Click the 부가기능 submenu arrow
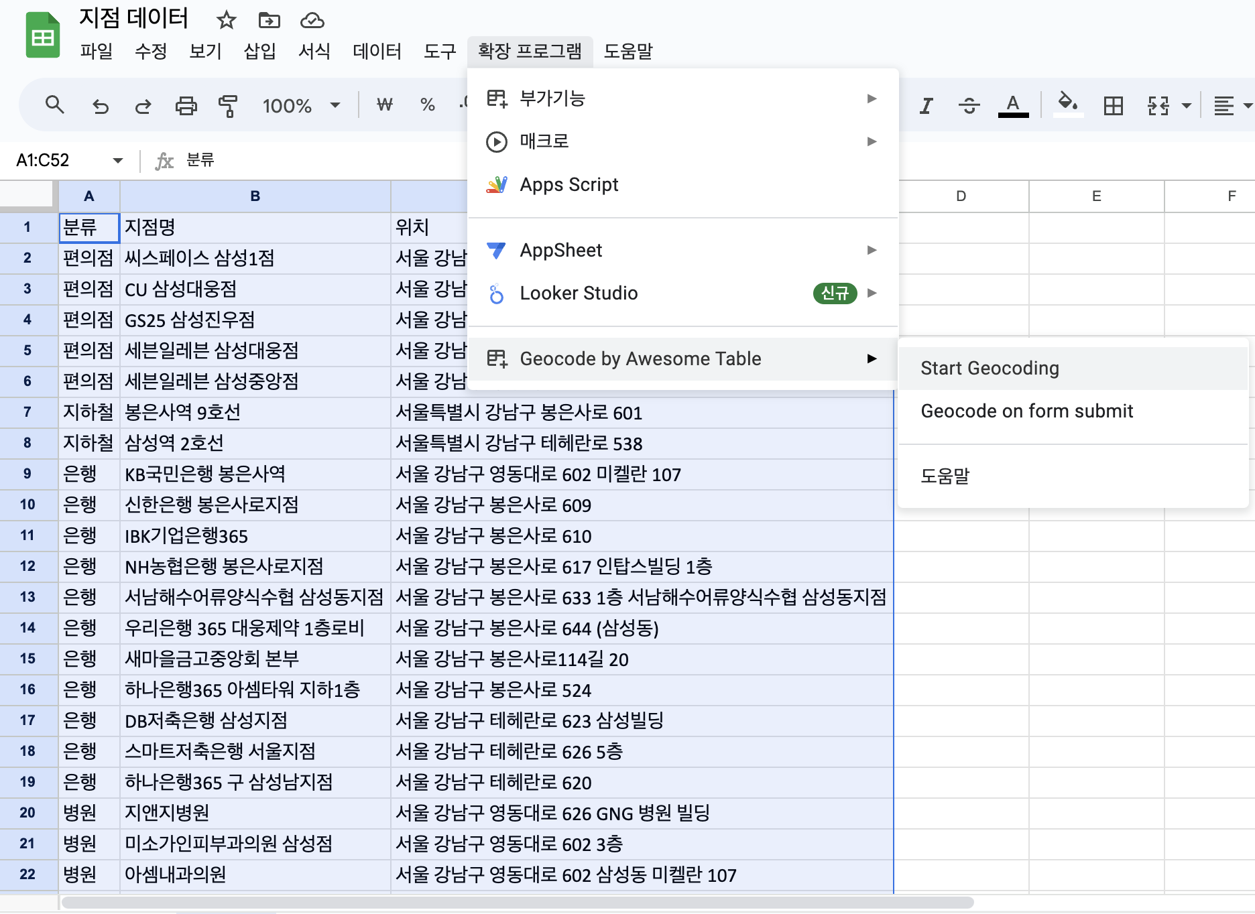This screenshot has height=914, width=1255. (x=872, y=99)
